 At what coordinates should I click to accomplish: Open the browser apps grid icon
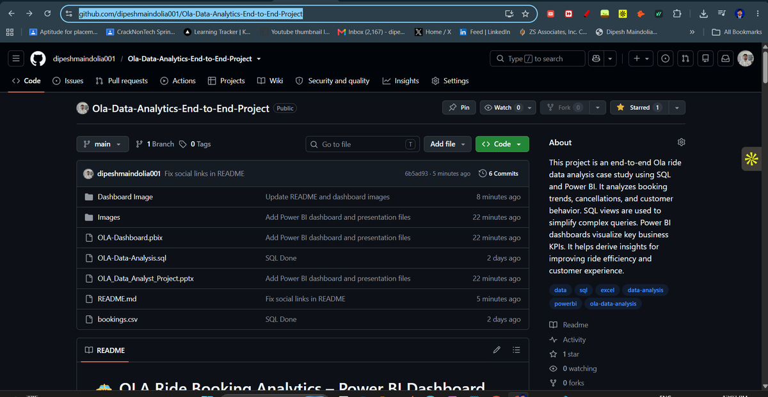coord(10,32)
